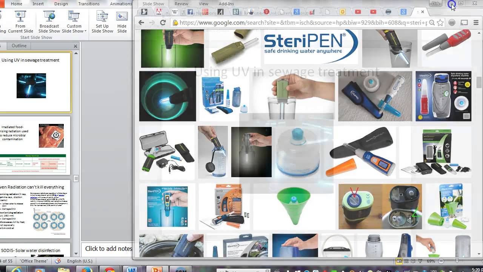Click the slide panel scroll down arrow

pyautogui.click(x=76, y=254)
